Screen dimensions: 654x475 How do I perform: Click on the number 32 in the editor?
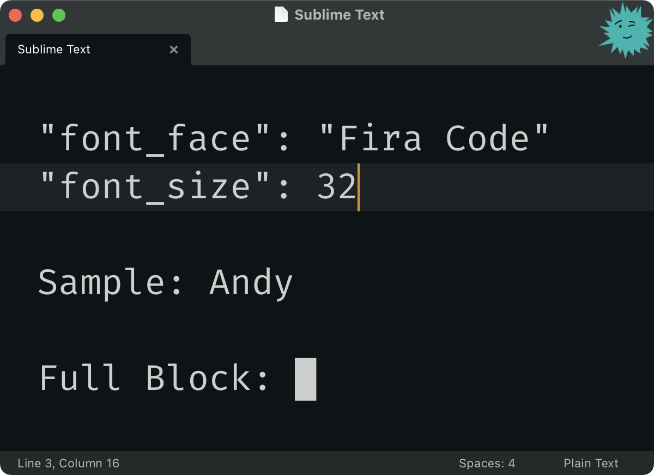pyautogui.click(x=336, y=187)
